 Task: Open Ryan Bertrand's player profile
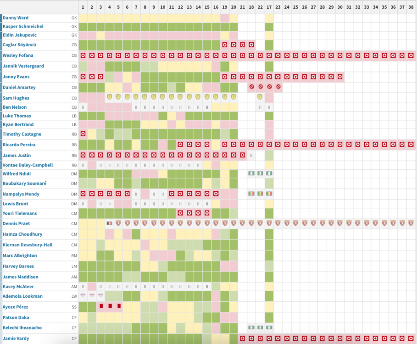(x=18, y=124)
